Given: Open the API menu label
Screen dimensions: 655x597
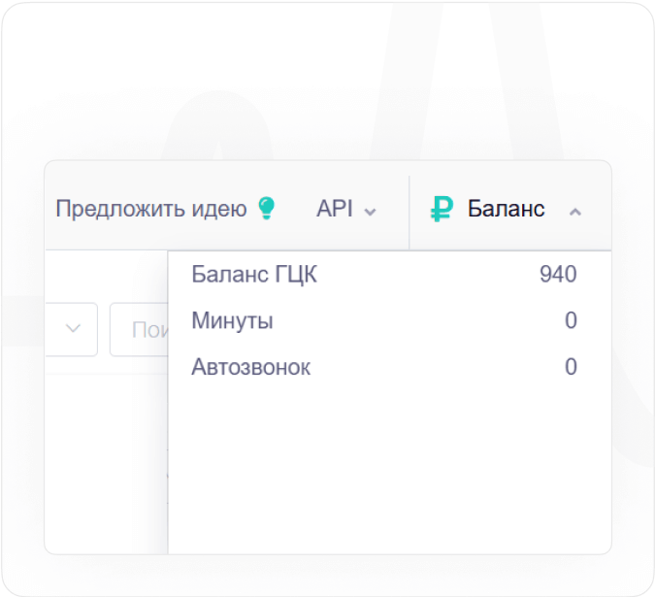Looking at the screenshot, I should point(334,209).
